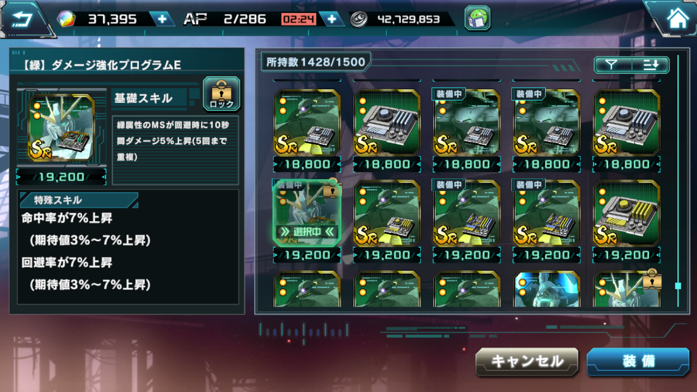Refill AP with the plus beside timer
Viewport: 697px width, 392px height.
332,19
